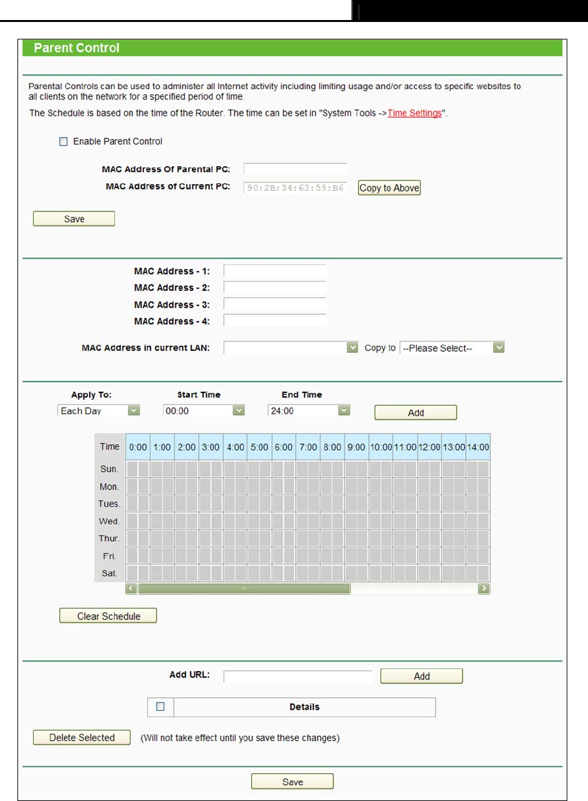Expand MAC Address in current LAN dropdown
588x801 pixels.
click(x=291, y=348)
